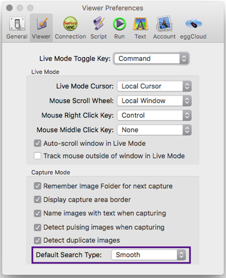Change the Default Search Type dropdown

click(148, 255)
